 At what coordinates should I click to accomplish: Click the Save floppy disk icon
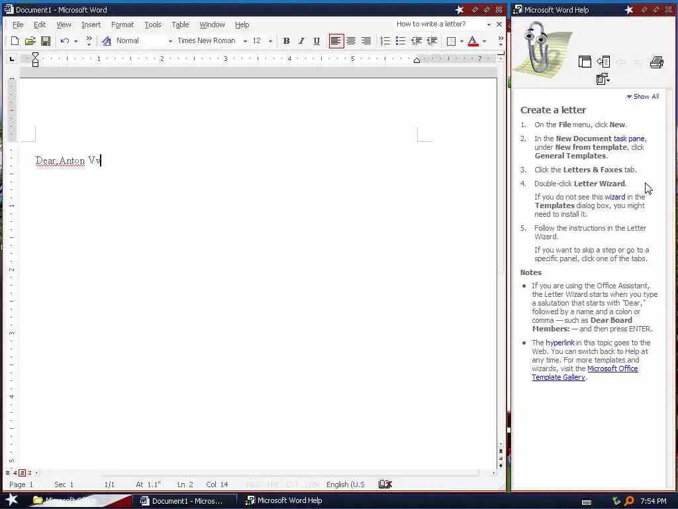[46, 41]
